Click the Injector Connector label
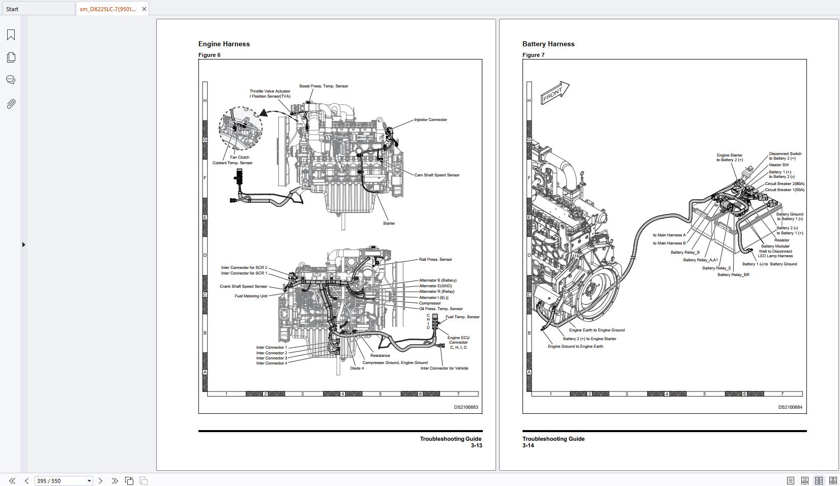This screenshot has width=840, height=486. point(430,119)
